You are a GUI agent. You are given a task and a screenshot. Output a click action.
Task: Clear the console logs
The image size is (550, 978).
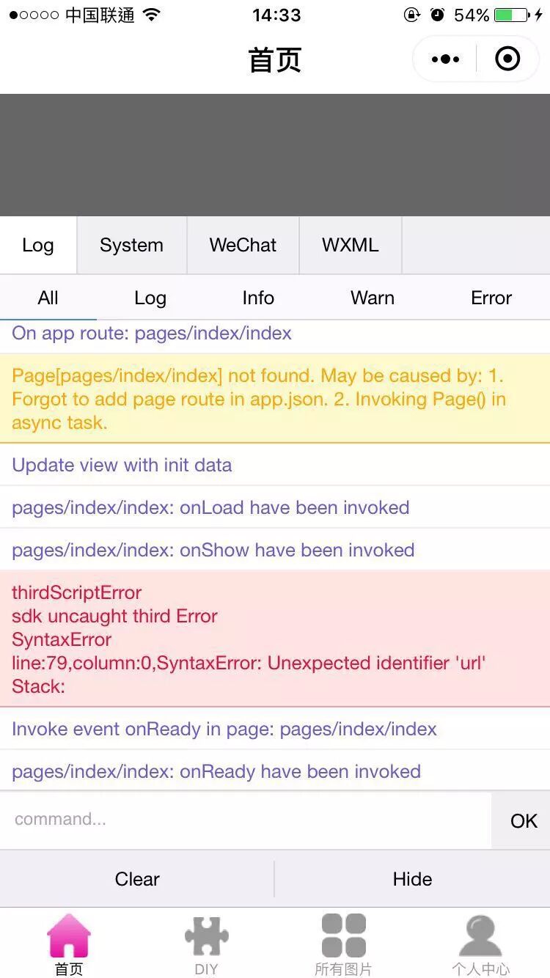click(137, 879)
